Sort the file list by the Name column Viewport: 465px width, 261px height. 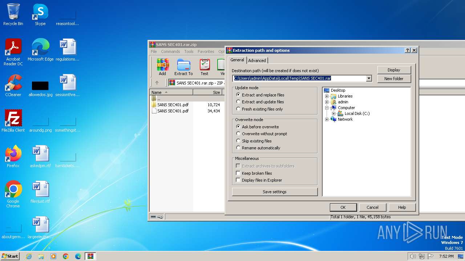coord(171,92)
